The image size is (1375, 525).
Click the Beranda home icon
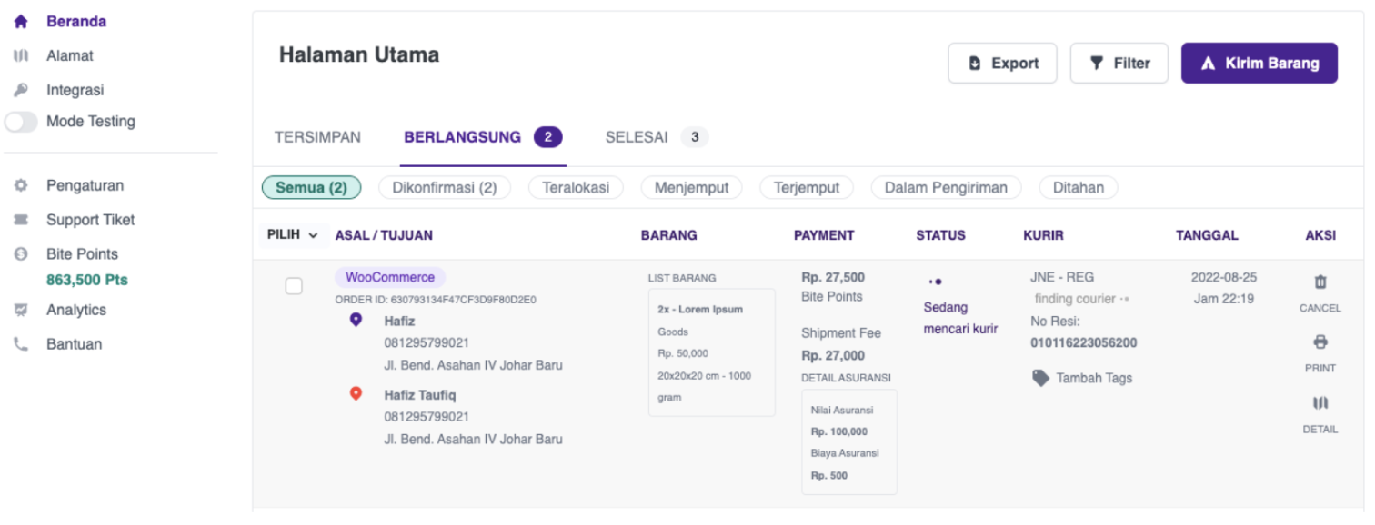(21, 21)
